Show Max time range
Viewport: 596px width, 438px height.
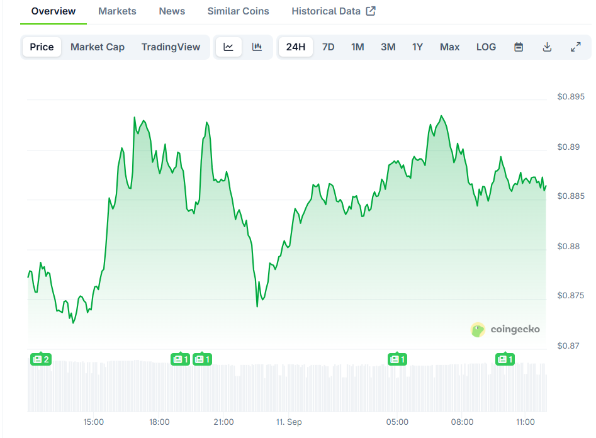tap(449, 47)
